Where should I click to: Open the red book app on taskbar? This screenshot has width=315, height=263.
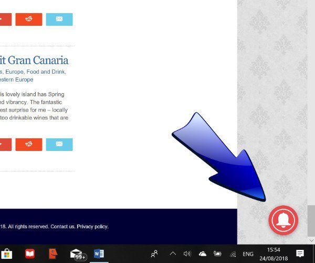point(30,254)
